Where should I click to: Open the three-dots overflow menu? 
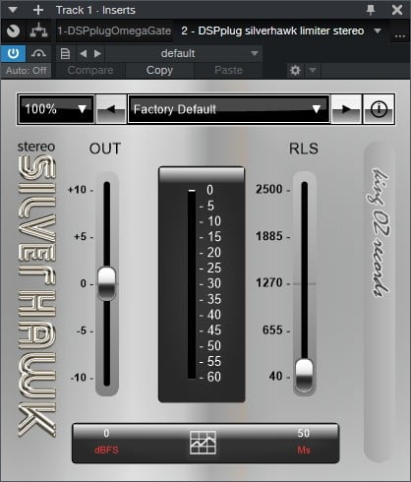(400, 35)
